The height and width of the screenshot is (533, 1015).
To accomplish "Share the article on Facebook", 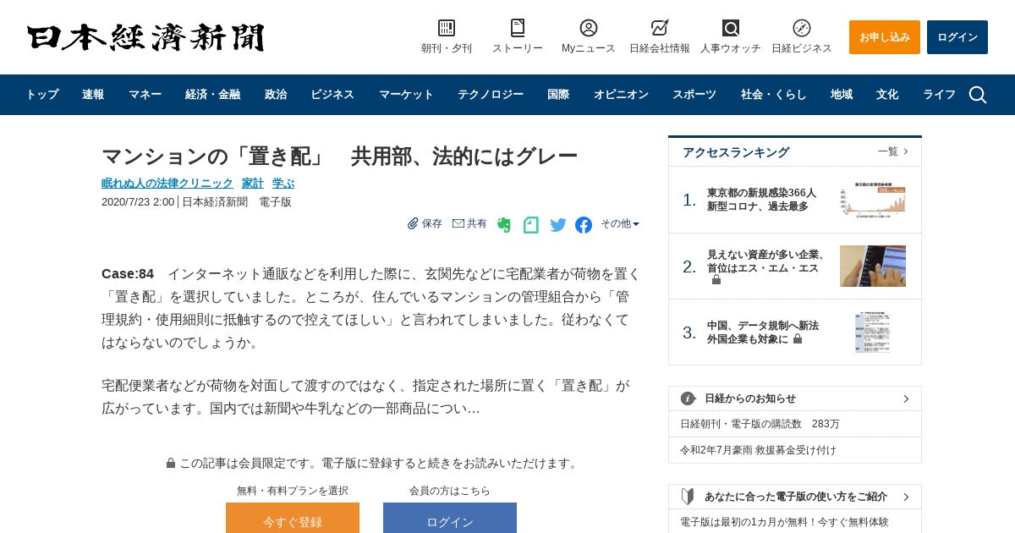I will pos(584,225).
